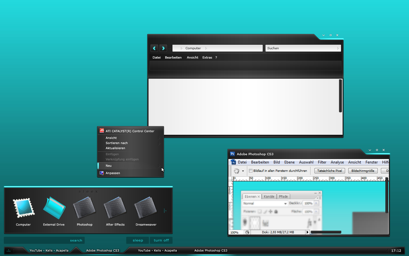Click the 'Tatsächliche Pixel' button
This screenshot has height=256, width=409.
[x=329, y=171]
